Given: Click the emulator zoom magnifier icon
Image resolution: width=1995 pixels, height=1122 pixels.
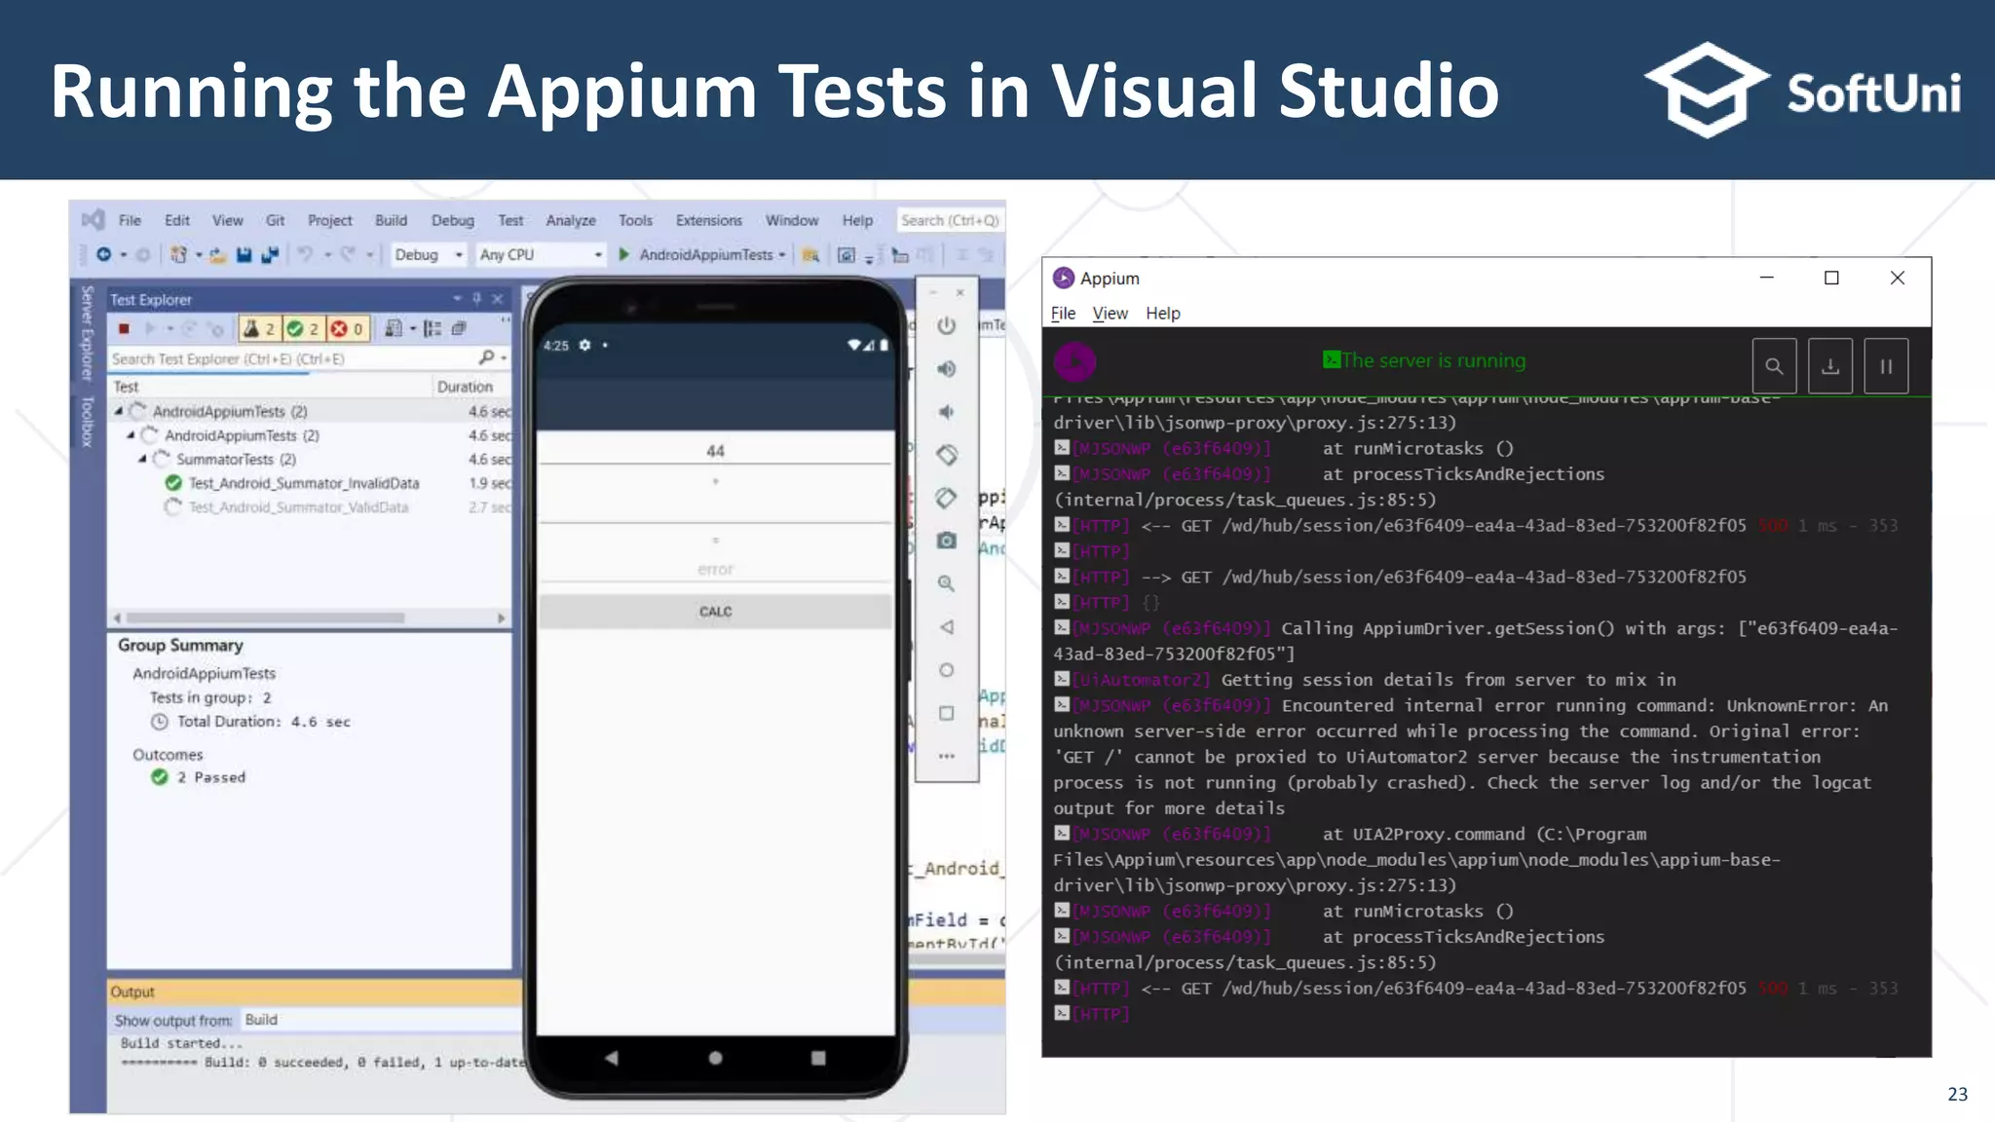Looking at the screenshot, I should point(946,583).
